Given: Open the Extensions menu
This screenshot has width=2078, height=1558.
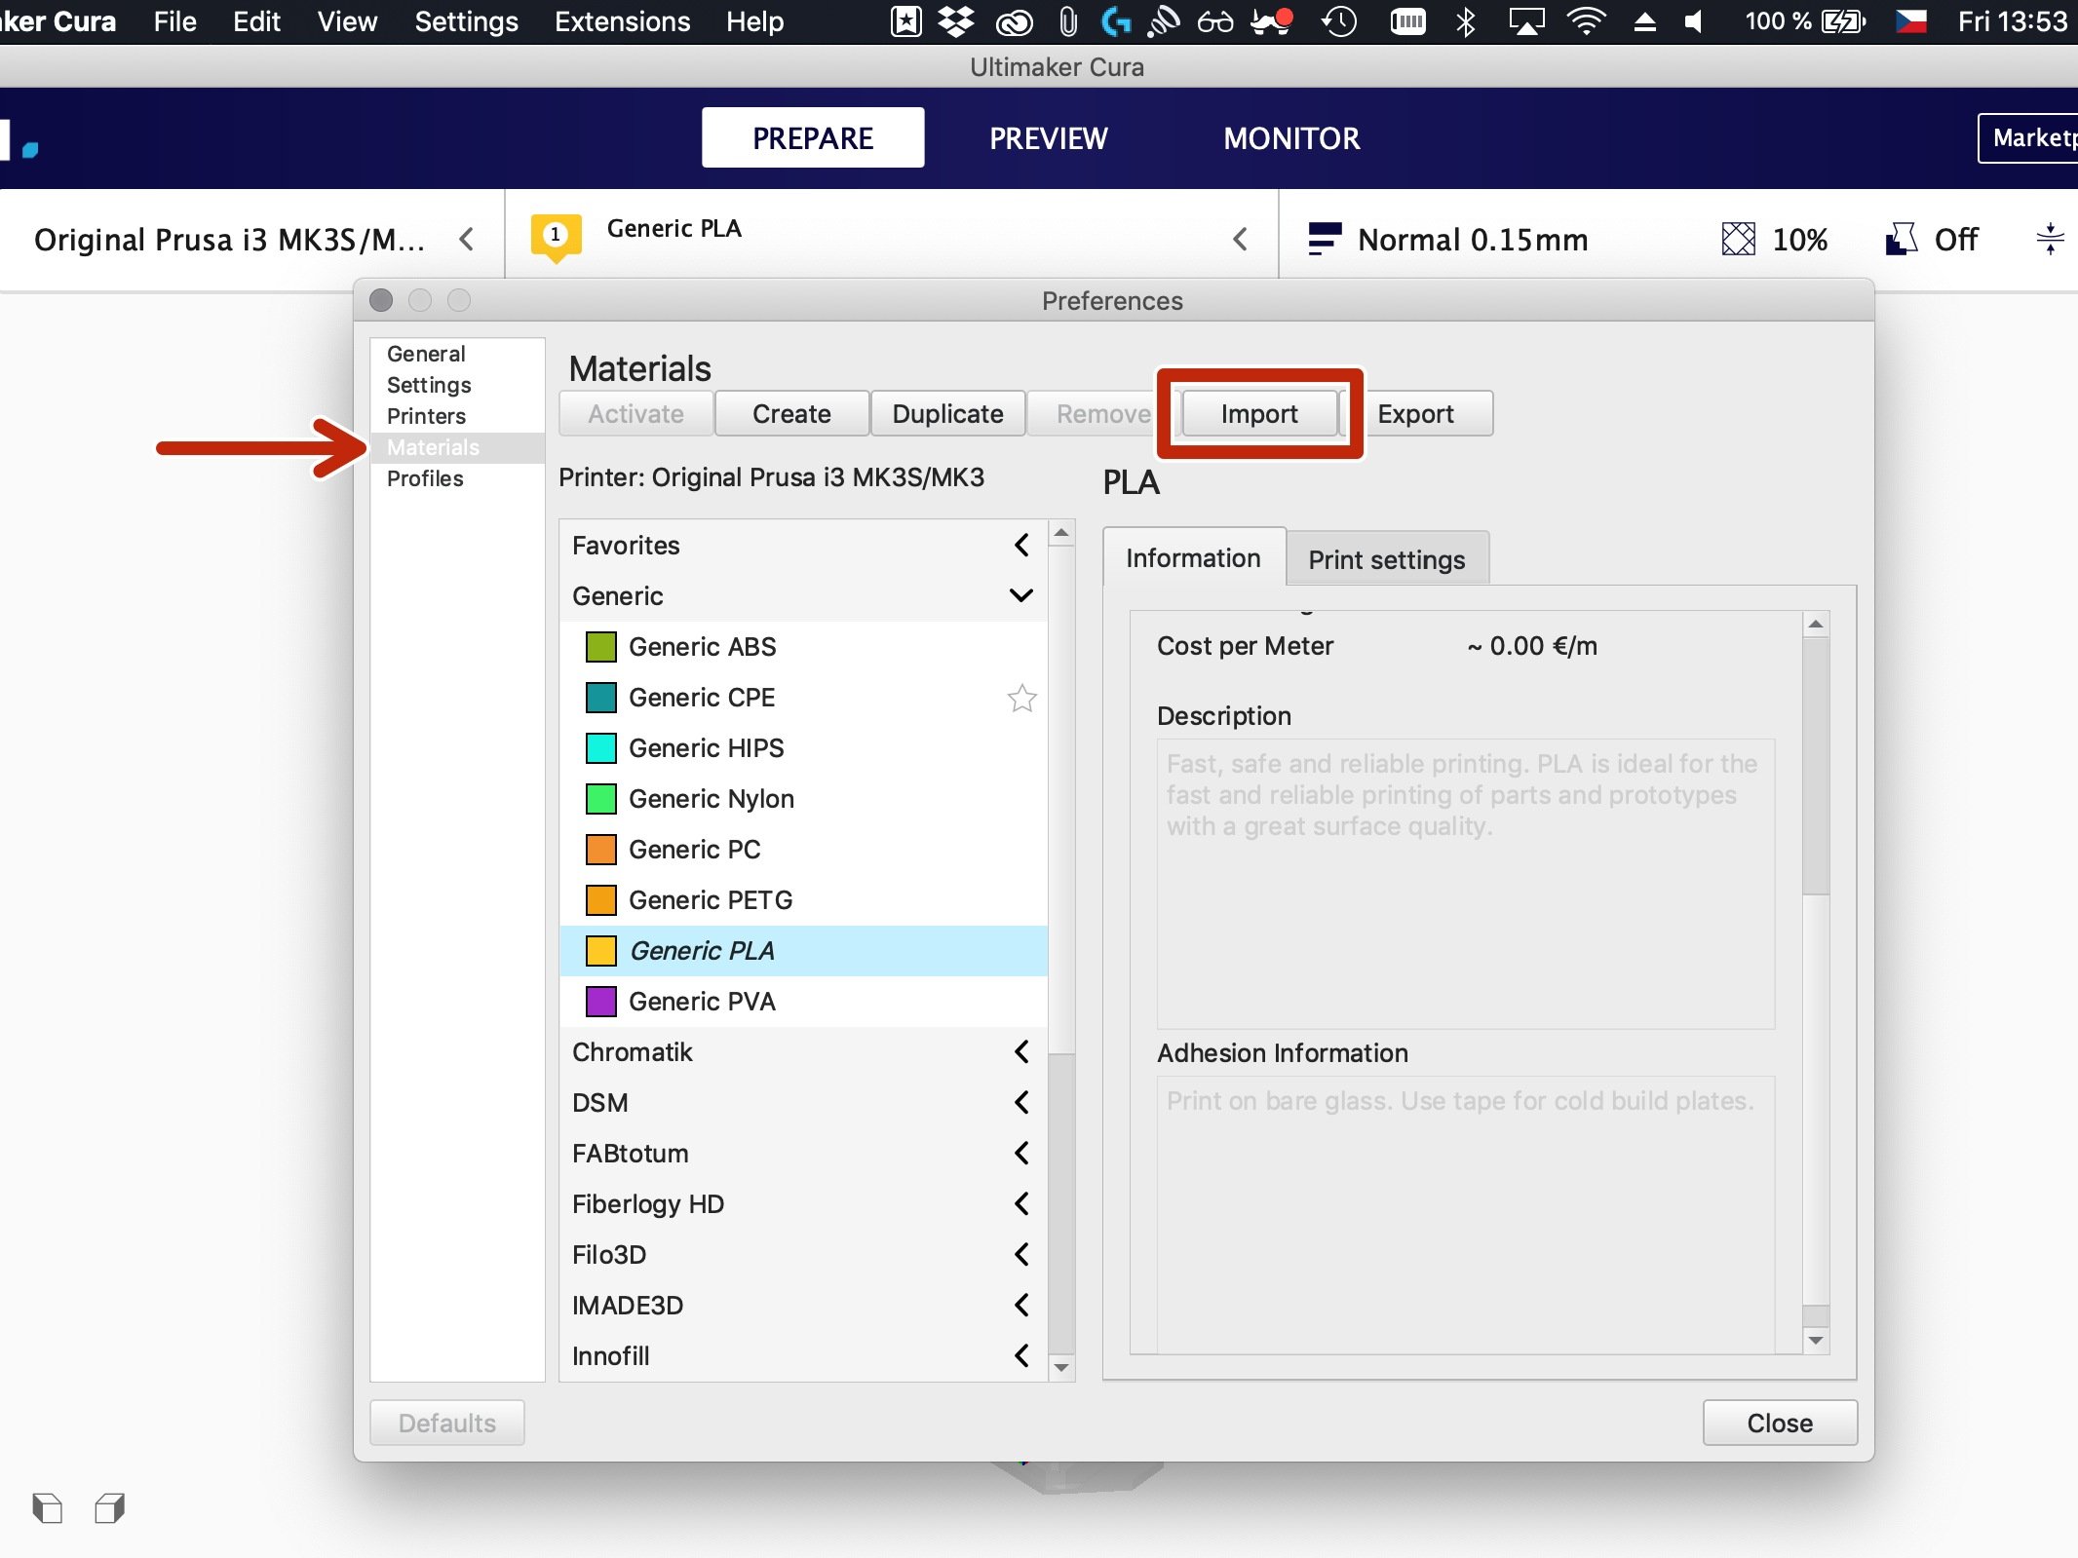Looking at the screenshot, I should 622,21.
